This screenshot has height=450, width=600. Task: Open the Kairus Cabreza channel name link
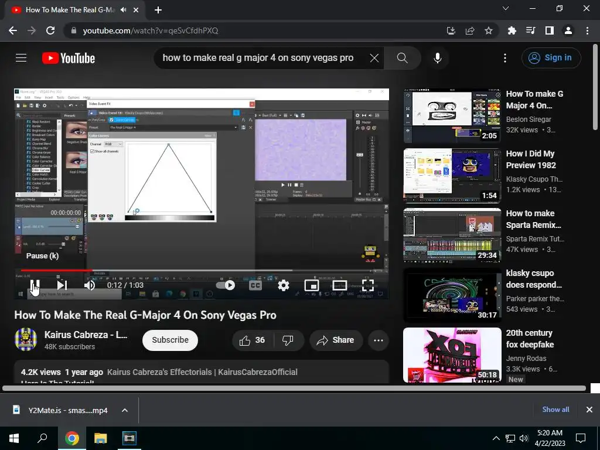(x=86, y=335)
